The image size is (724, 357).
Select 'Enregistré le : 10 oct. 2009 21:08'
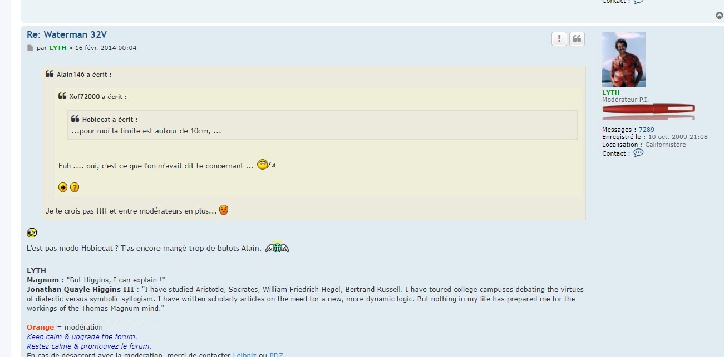click(x=655, y=137)
